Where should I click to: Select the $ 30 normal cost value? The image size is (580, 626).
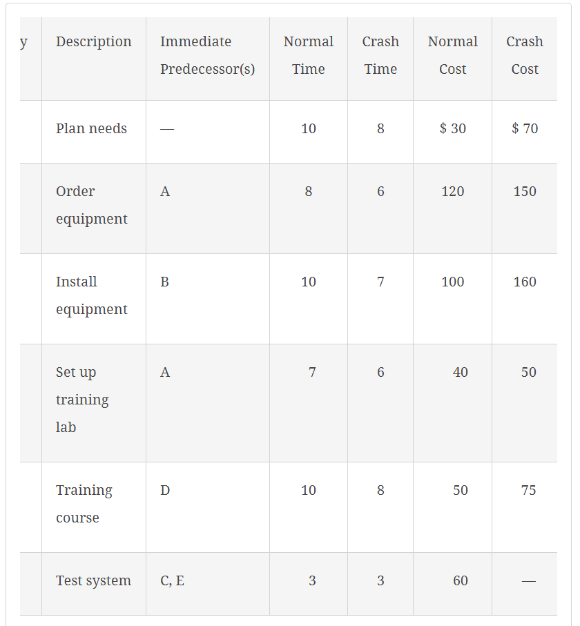pyautogui.click(x=452, y=128)
